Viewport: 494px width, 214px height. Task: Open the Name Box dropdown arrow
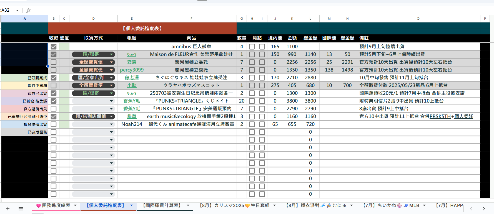[x=17, y=10]
